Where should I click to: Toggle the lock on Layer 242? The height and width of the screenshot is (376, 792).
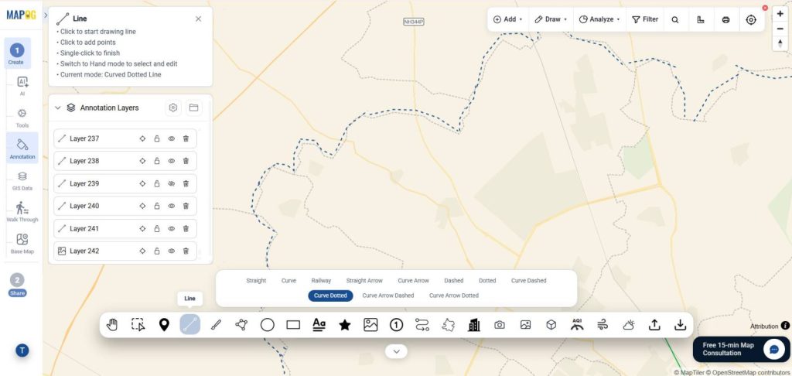(x=156, y=251)
